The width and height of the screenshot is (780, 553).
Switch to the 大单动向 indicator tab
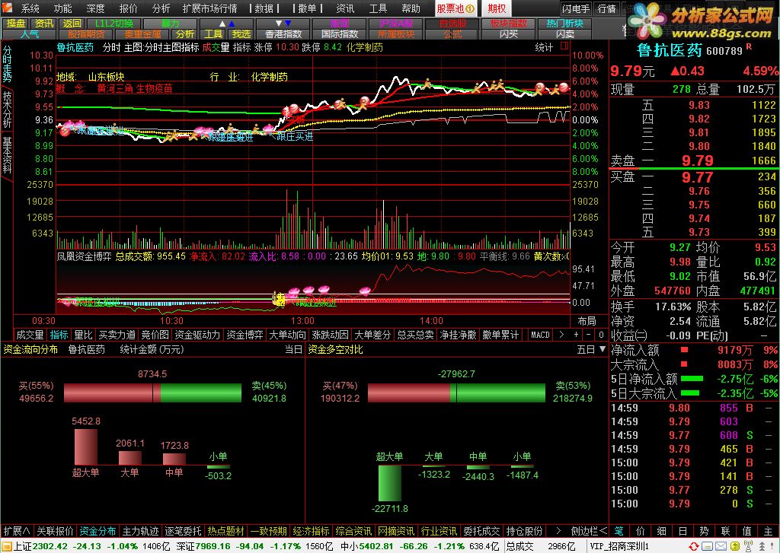point(287,335)
